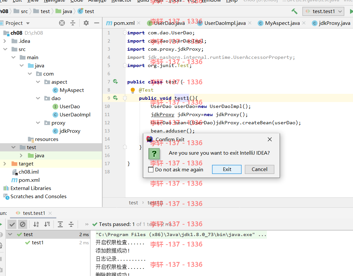Close the pom.xml editor tab
Viewport: 353px width, 276px height.
(139, 23)
